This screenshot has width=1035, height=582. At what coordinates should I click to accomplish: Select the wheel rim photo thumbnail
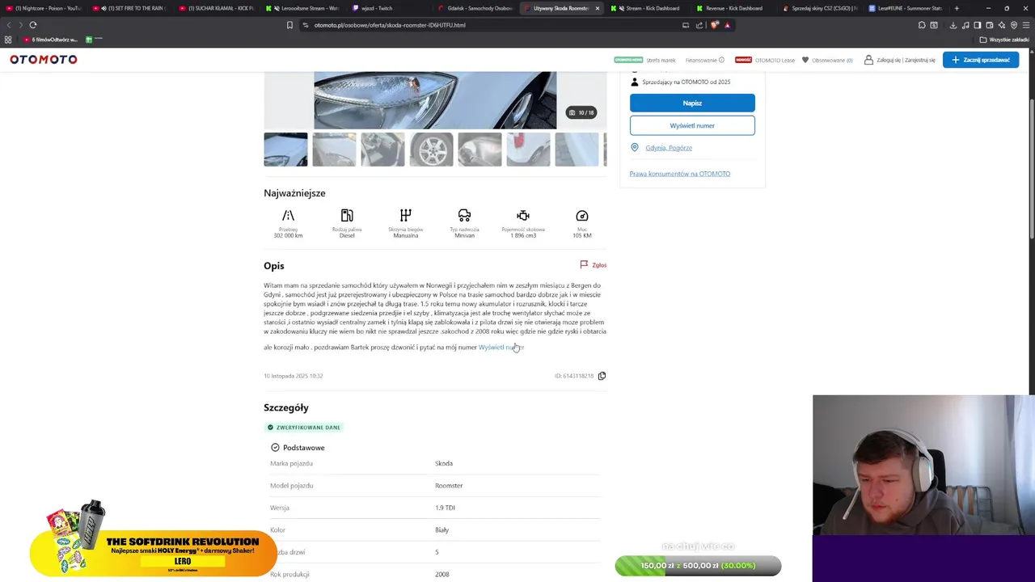tap(431, 150)
